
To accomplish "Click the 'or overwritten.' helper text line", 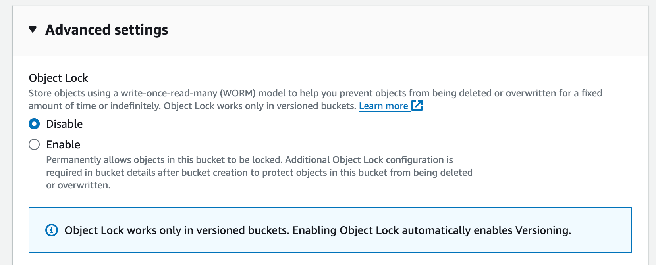I will click(78, 185).
